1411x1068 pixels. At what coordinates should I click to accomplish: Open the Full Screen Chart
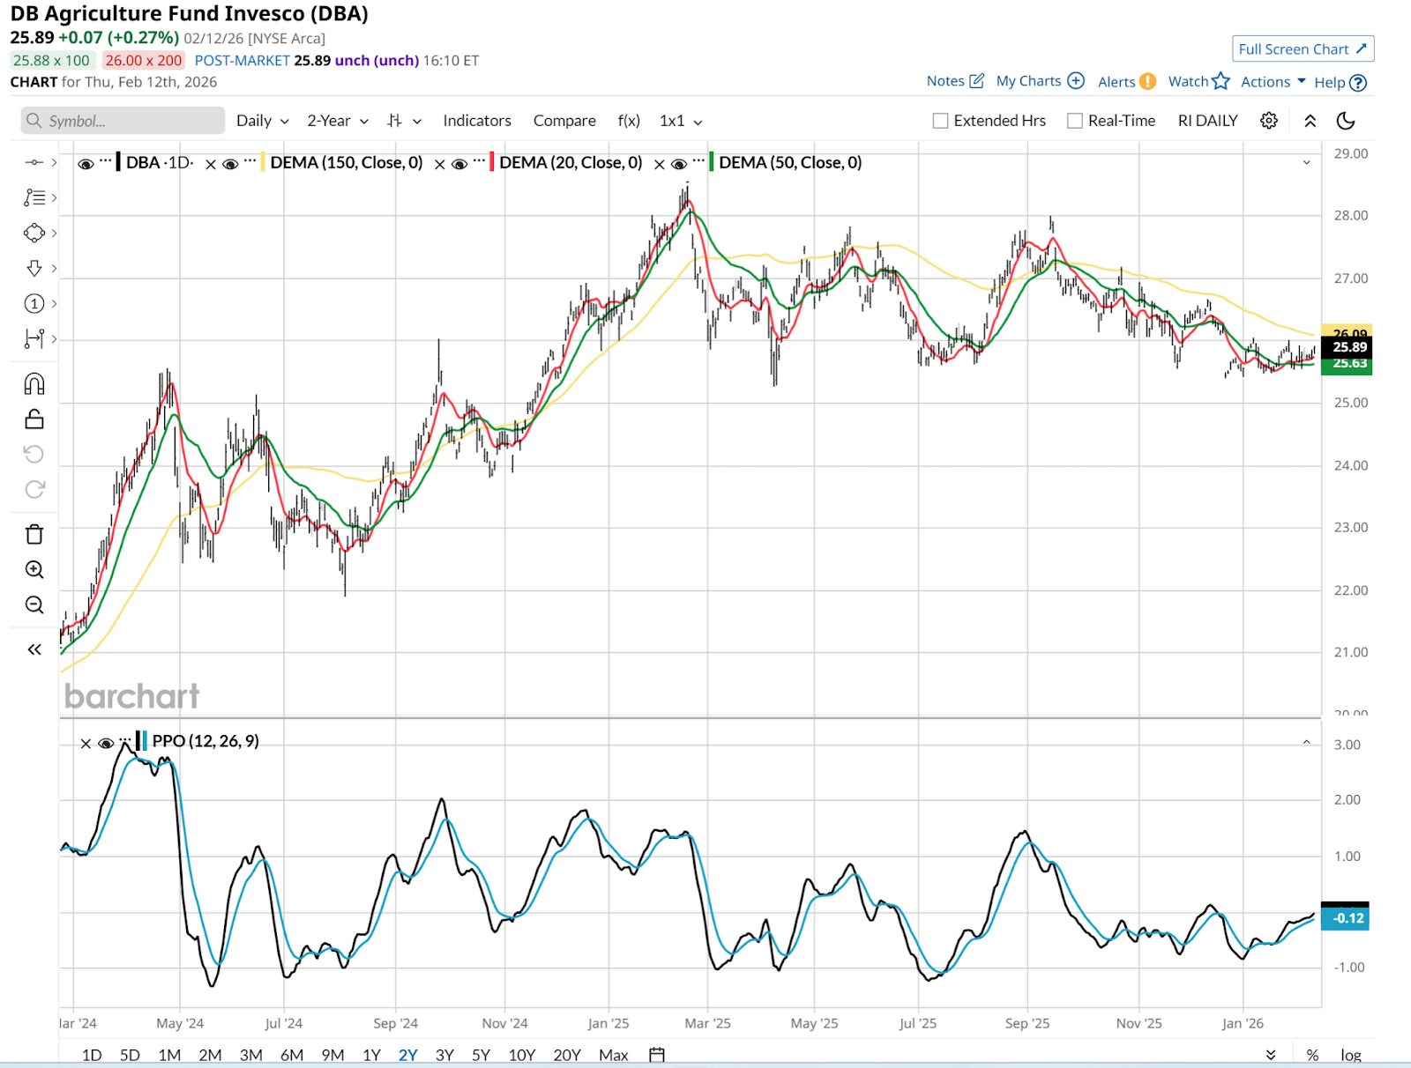[x=1303, y=49]
